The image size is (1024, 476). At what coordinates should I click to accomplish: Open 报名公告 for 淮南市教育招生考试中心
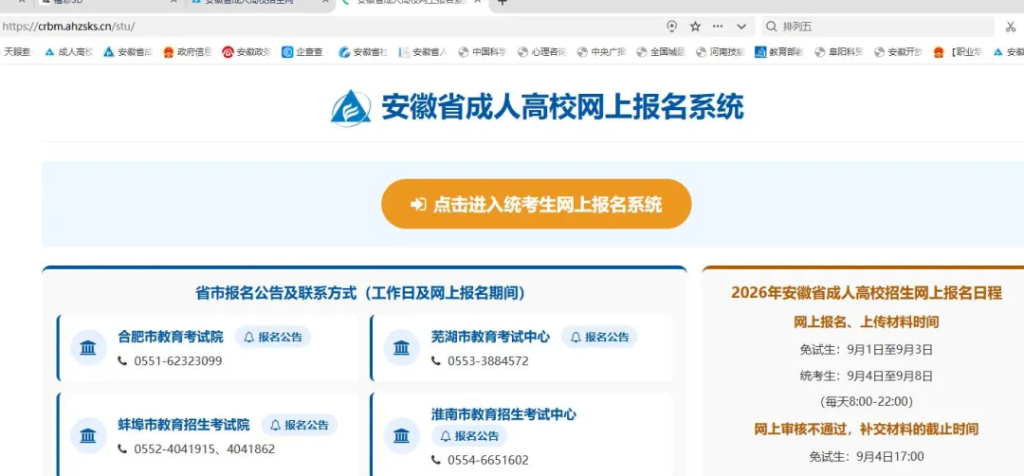(x=469, y=435)
